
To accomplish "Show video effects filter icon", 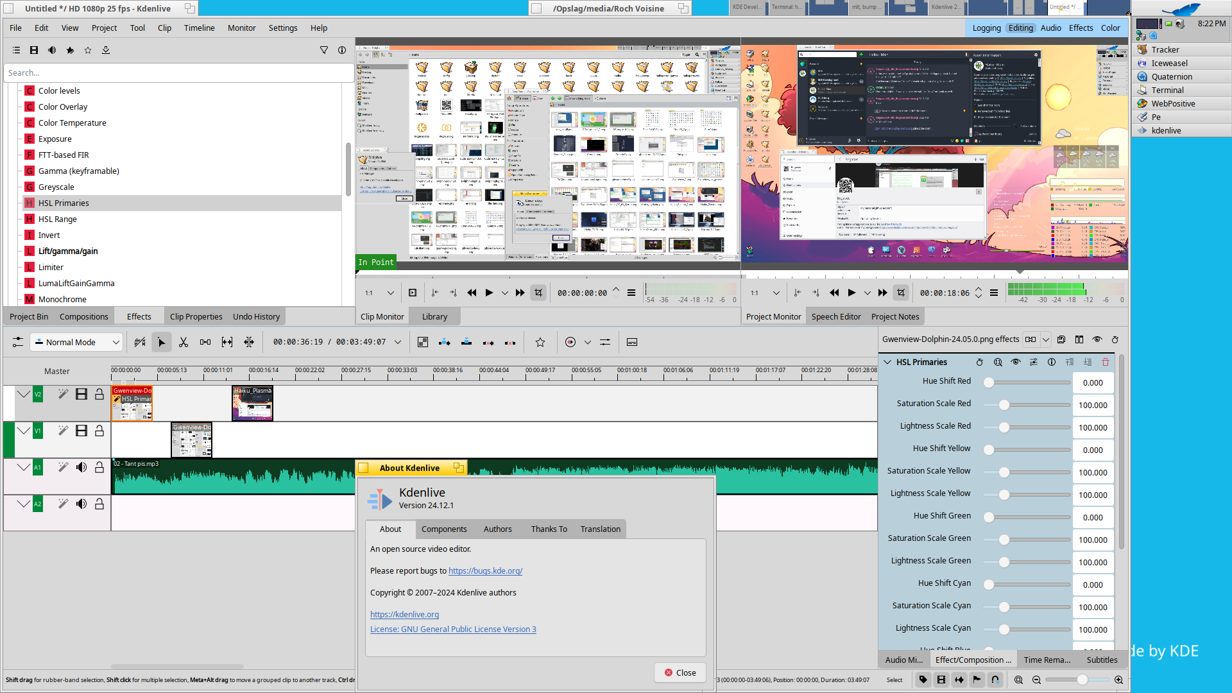I will 34,50.
